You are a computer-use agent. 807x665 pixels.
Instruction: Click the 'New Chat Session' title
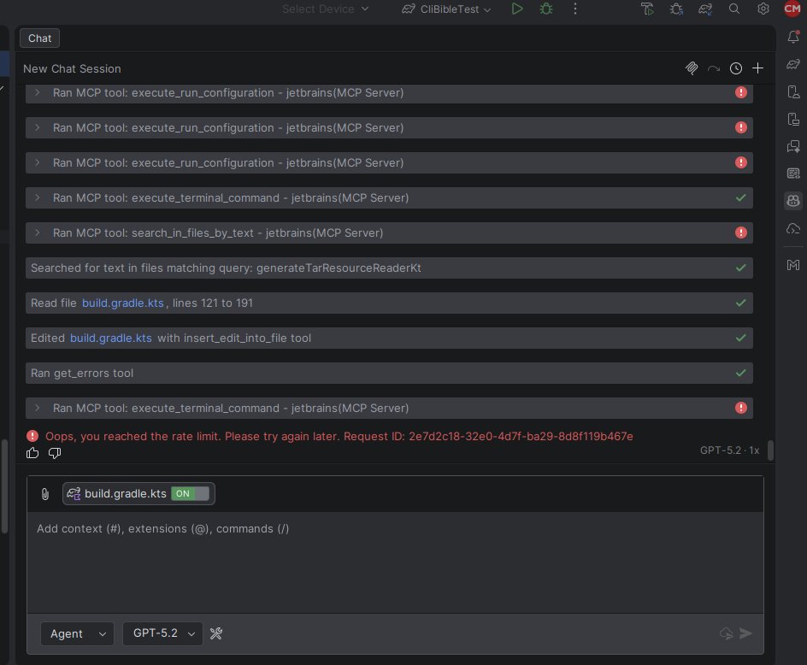(72, 68)
